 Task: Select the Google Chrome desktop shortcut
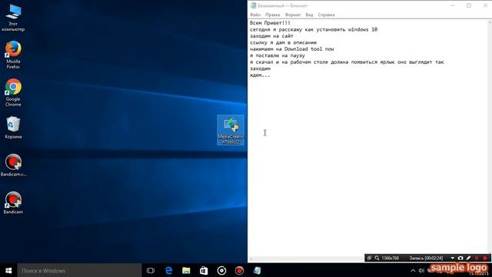pos(13,92)
